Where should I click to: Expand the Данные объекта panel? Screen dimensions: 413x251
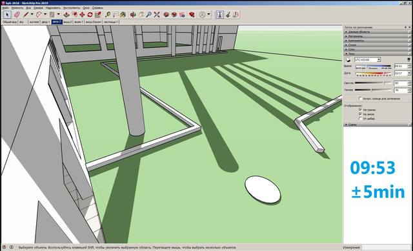[377, 32]
